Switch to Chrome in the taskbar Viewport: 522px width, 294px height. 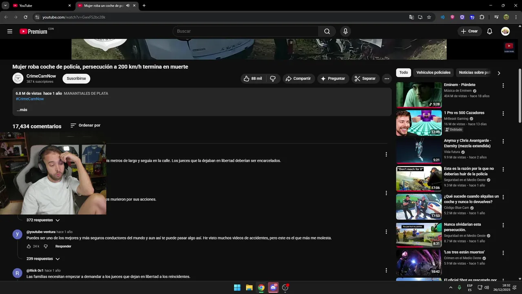[x=261, y=287]
